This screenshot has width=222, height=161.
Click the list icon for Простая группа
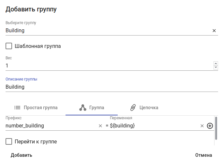pos(17,108)
